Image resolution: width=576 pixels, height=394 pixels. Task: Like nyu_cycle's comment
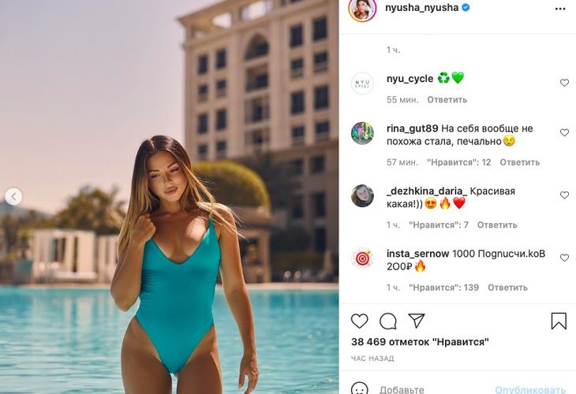[564, 83]
